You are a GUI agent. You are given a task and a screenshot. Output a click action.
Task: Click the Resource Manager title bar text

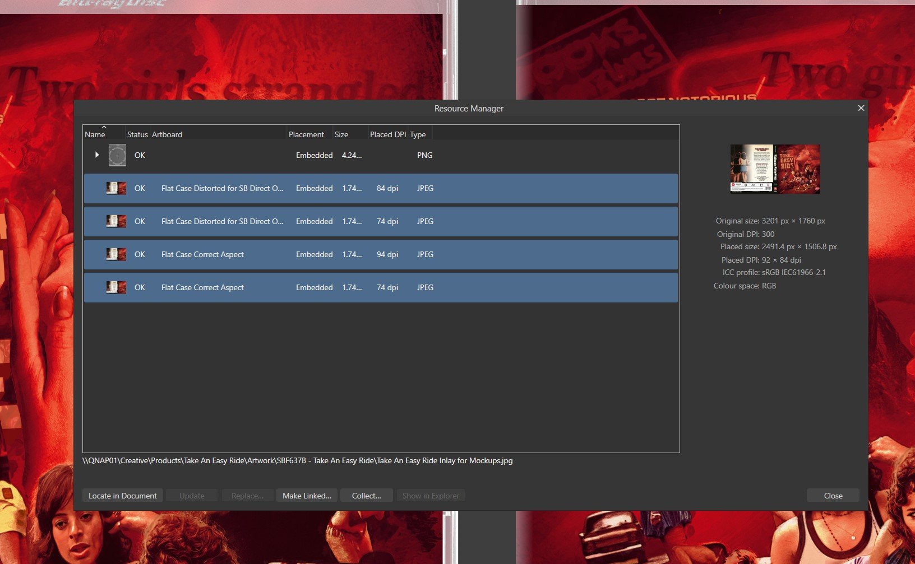pos(469,109)
